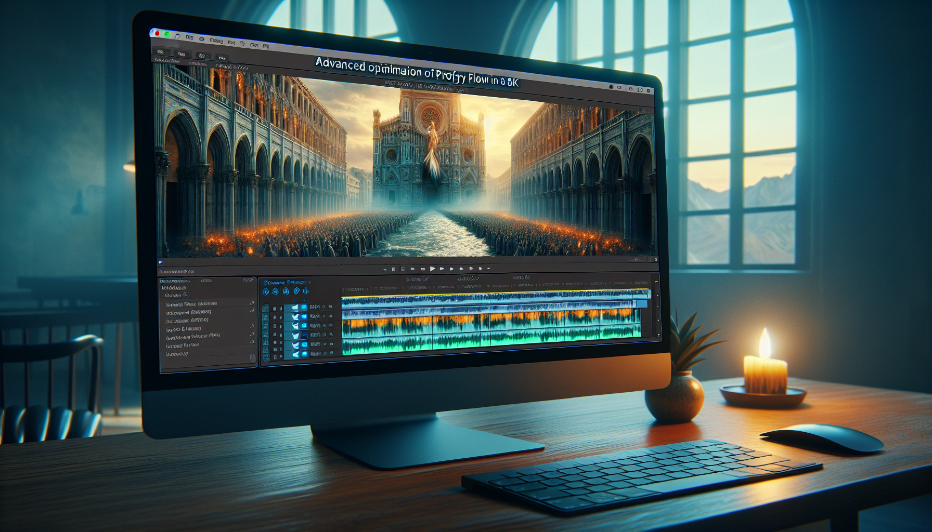
Task: Click the paperclip icon at media panel bottom
Action: point(252,357)
